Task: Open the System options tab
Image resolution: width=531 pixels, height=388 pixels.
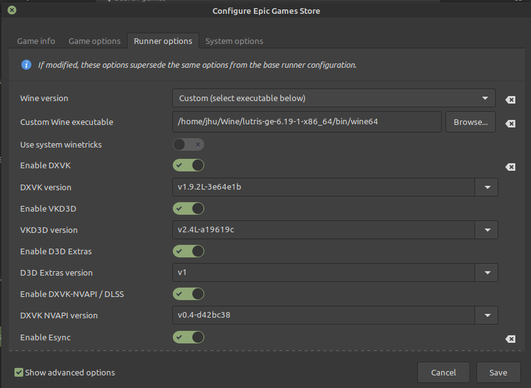Action: coord(234,41)
